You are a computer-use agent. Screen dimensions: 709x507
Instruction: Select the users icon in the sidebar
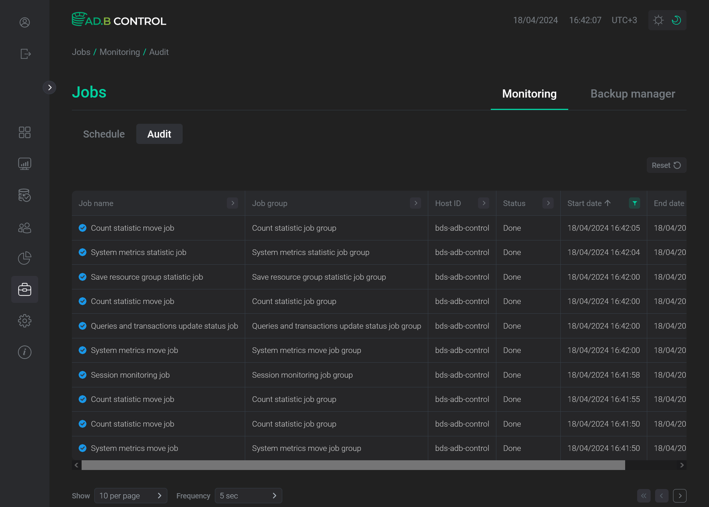coord(25,228)
